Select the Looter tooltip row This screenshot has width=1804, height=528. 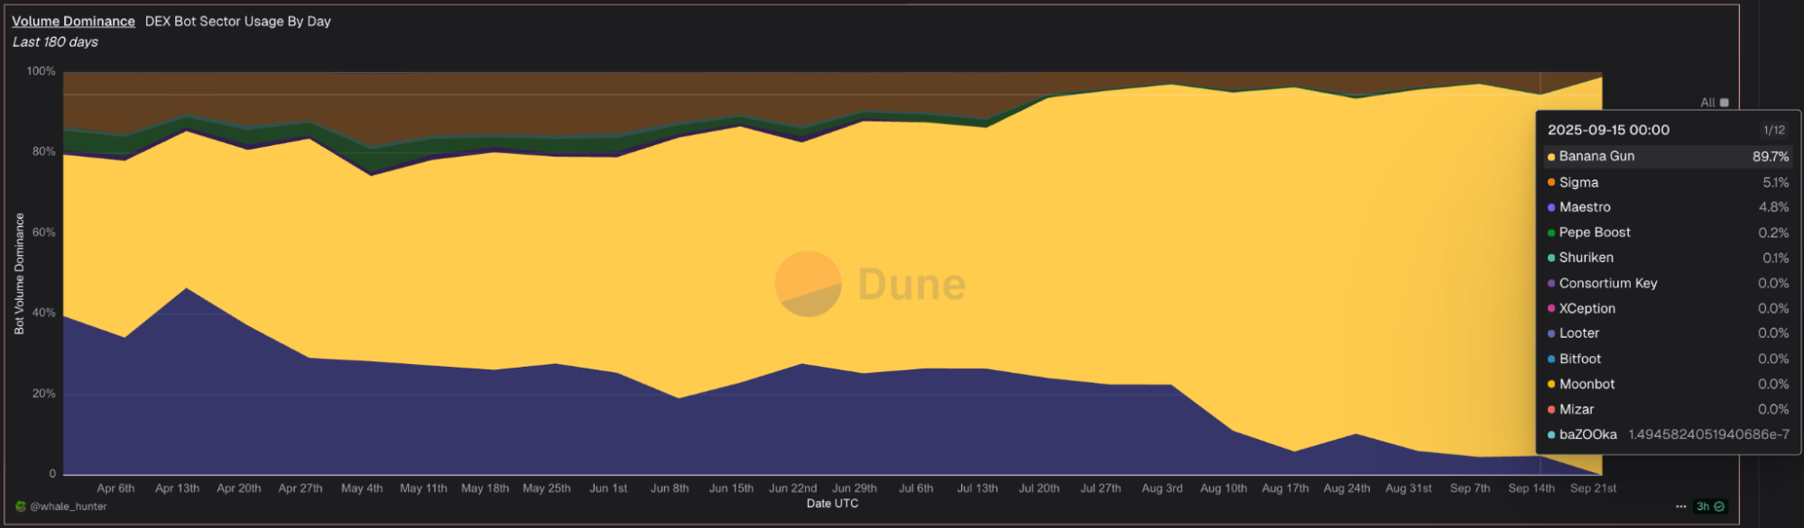(1668, 333)
